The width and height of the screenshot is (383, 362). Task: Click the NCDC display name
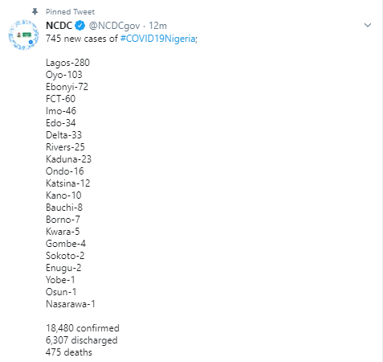click(59, 26)
